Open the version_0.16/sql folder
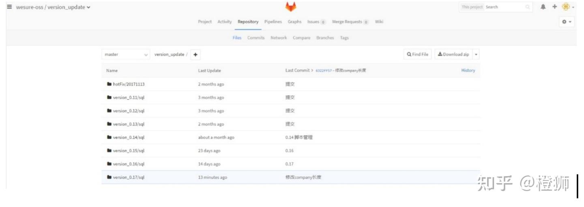This screenshot has height=207, width=584. tap(129, 164)
